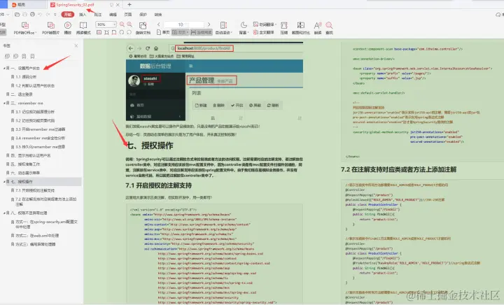Image resolution: width=504 pixels, height=305 pixels.
Task: Jump to bookmark 四、显示当前认证用户名
Action: tap(31, 155)
